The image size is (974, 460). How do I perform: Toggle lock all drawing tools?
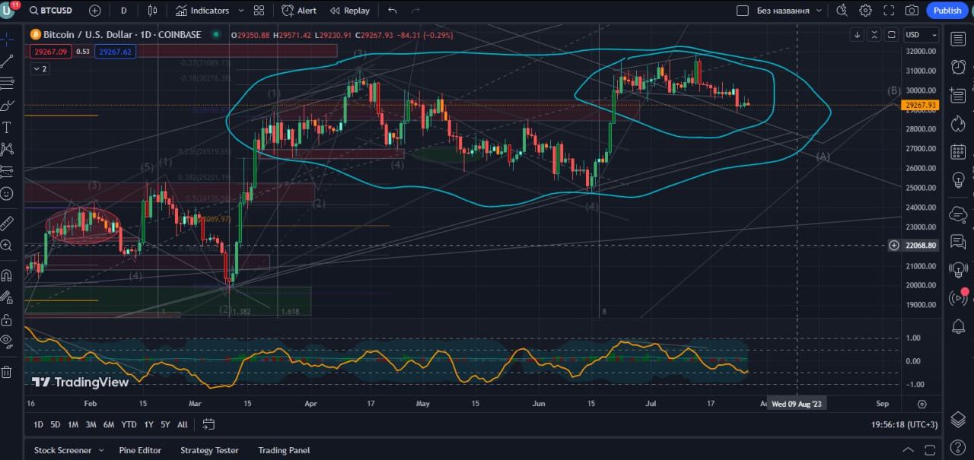click(7, 319)
